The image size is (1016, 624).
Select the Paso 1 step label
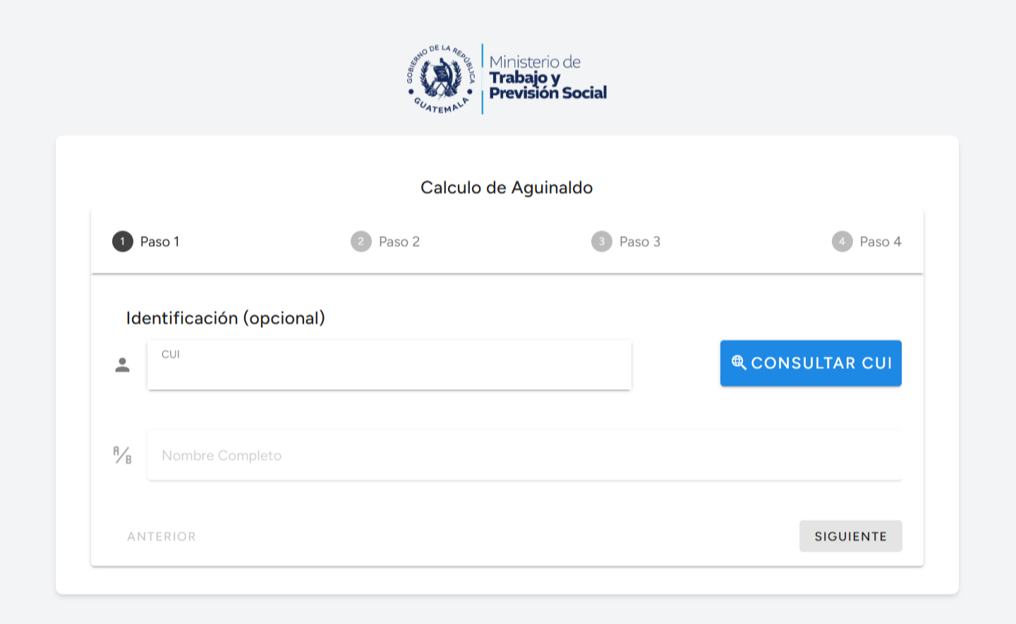click(160, 241)
